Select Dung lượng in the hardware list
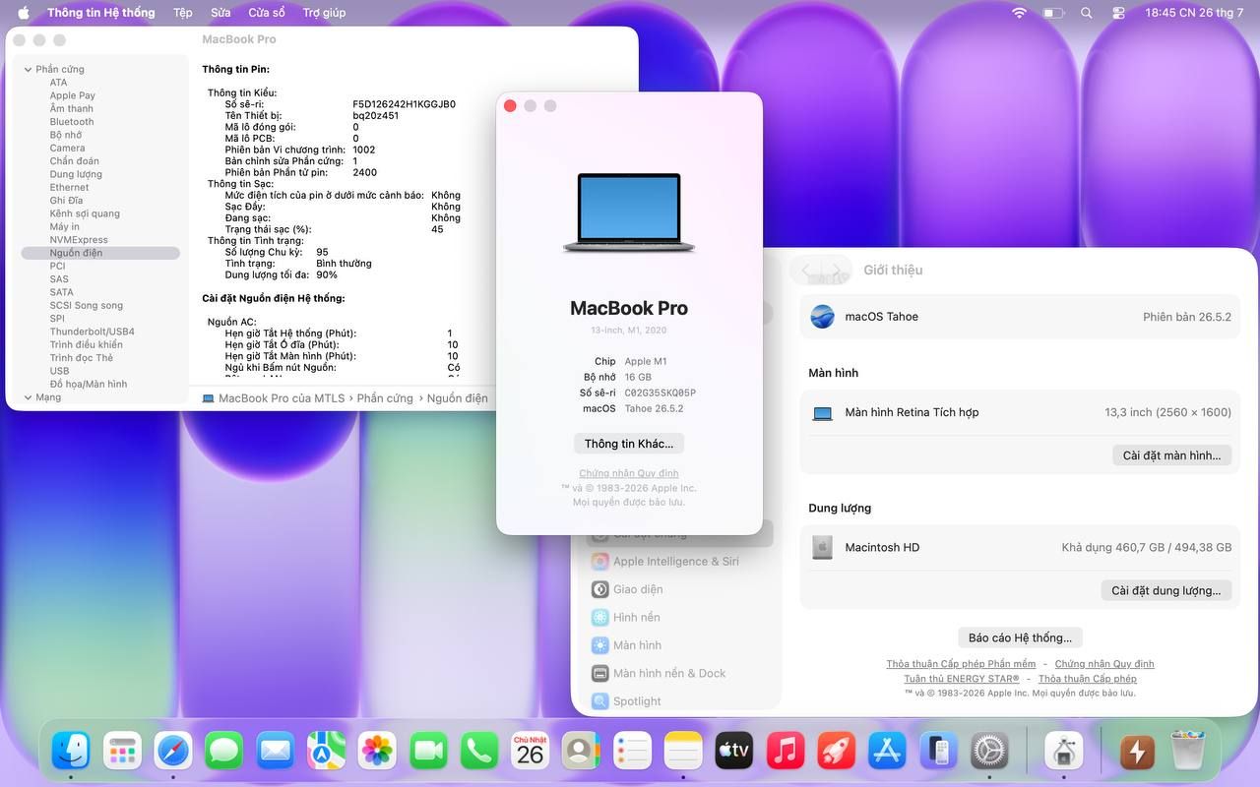 (76, 174)
